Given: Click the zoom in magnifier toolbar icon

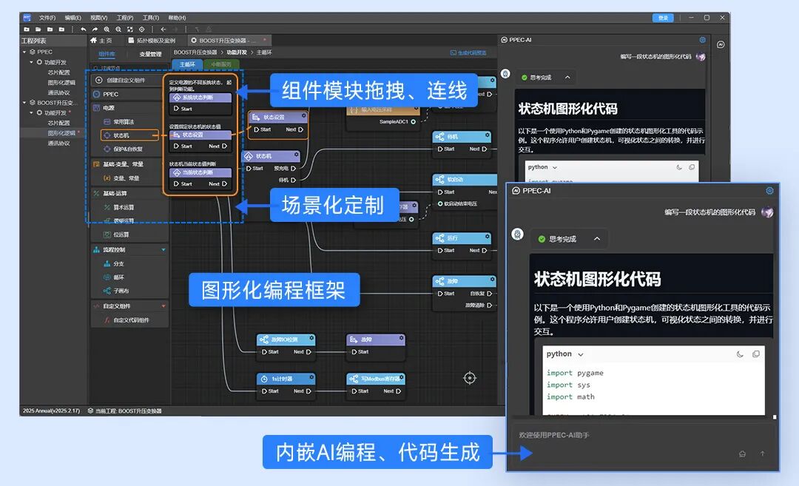Looking at the screenshot, I should 107,30.
